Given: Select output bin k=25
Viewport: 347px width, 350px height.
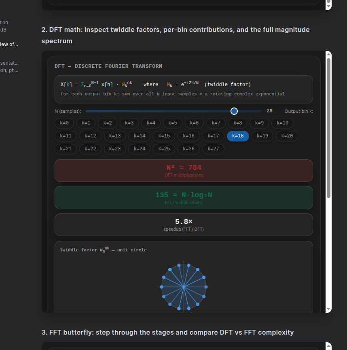Looking at the screenshot, I should tap(164, 149).
